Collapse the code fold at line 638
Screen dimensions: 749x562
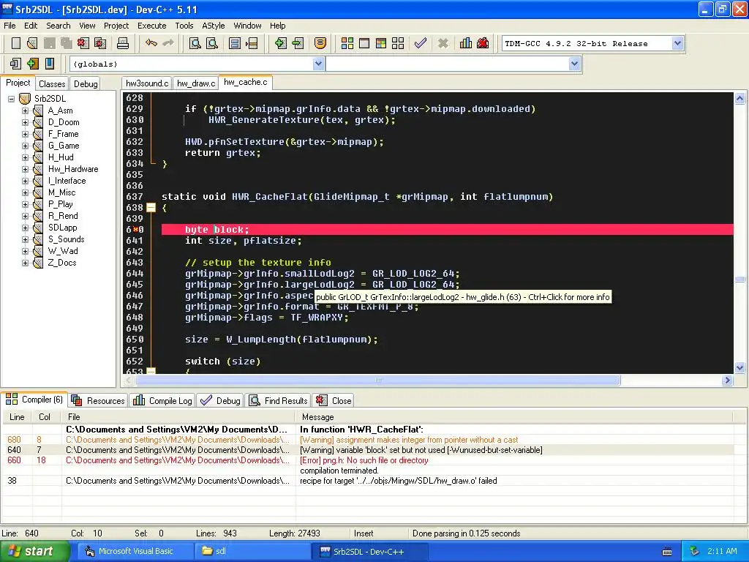[151, 207]
